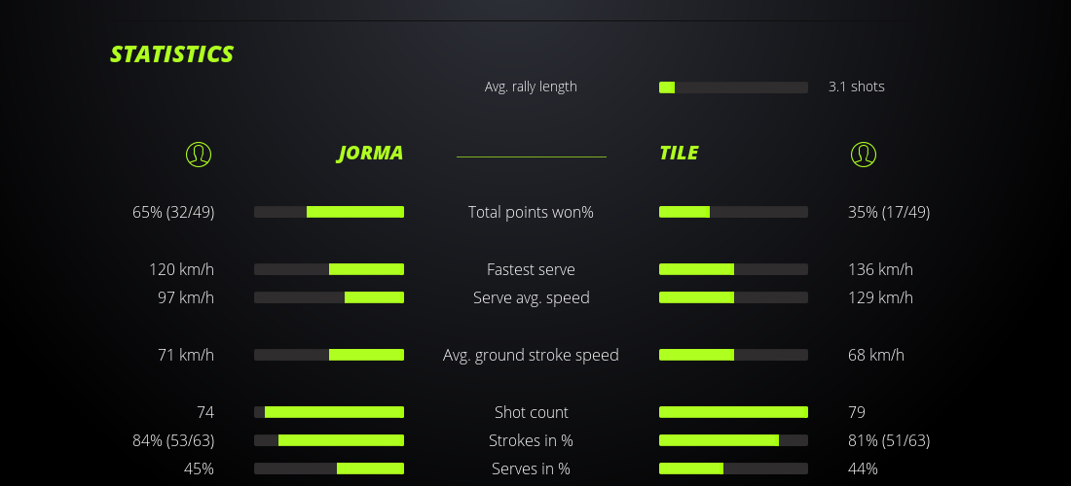Click Tile's Total points won bar

pyautogui.click(x=733, y=212)
